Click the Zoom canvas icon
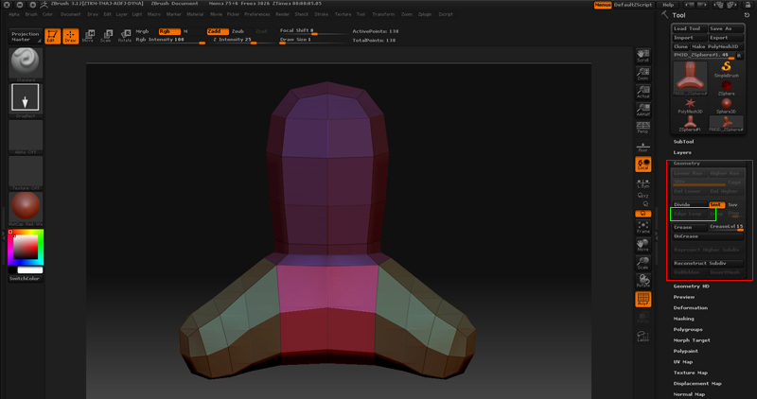757x399 pixels. pos(643,73)
